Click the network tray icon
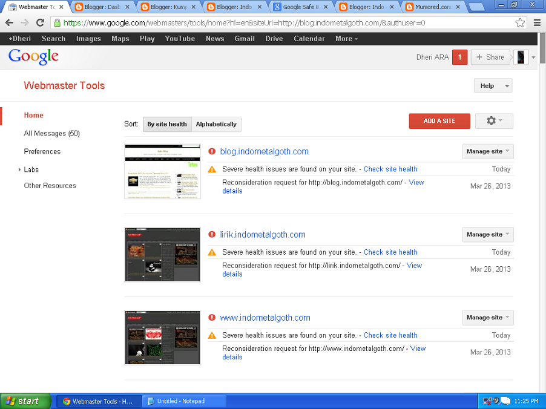546x409 pixels. coord(487,401)
